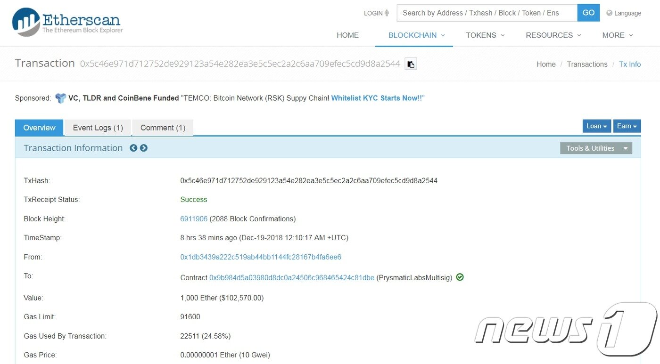Copy the transaction hash with clipboard icon
The width and height of the screenshot is (660, 364).
411,64
